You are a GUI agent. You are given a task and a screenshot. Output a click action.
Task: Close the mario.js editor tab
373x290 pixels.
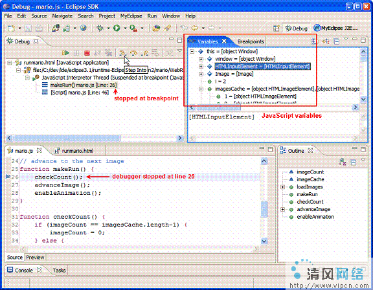40,151
